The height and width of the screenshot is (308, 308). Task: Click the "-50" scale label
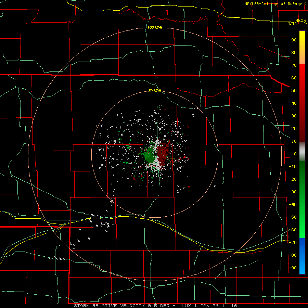click(293, 217)
